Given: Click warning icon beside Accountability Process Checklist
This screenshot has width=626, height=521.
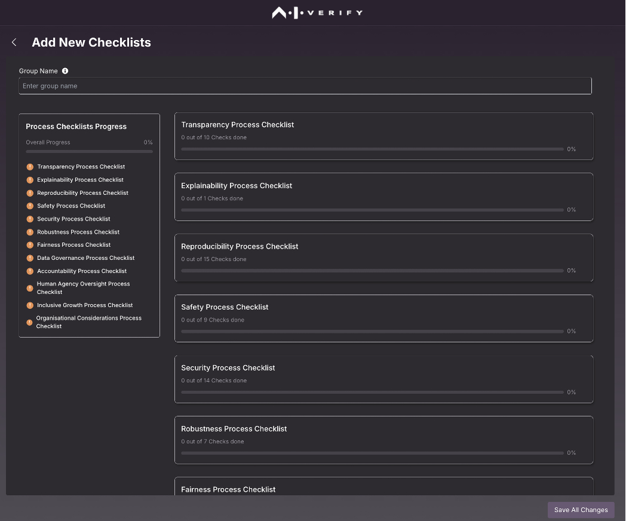Looking at the screenshot, I should click(30, 271).
